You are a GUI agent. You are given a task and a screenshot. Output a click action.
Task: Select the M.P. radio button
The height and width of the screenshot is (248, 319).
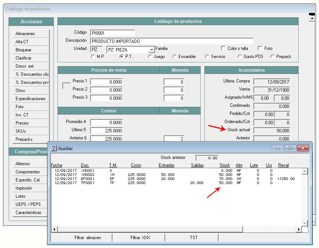[93, 57]
